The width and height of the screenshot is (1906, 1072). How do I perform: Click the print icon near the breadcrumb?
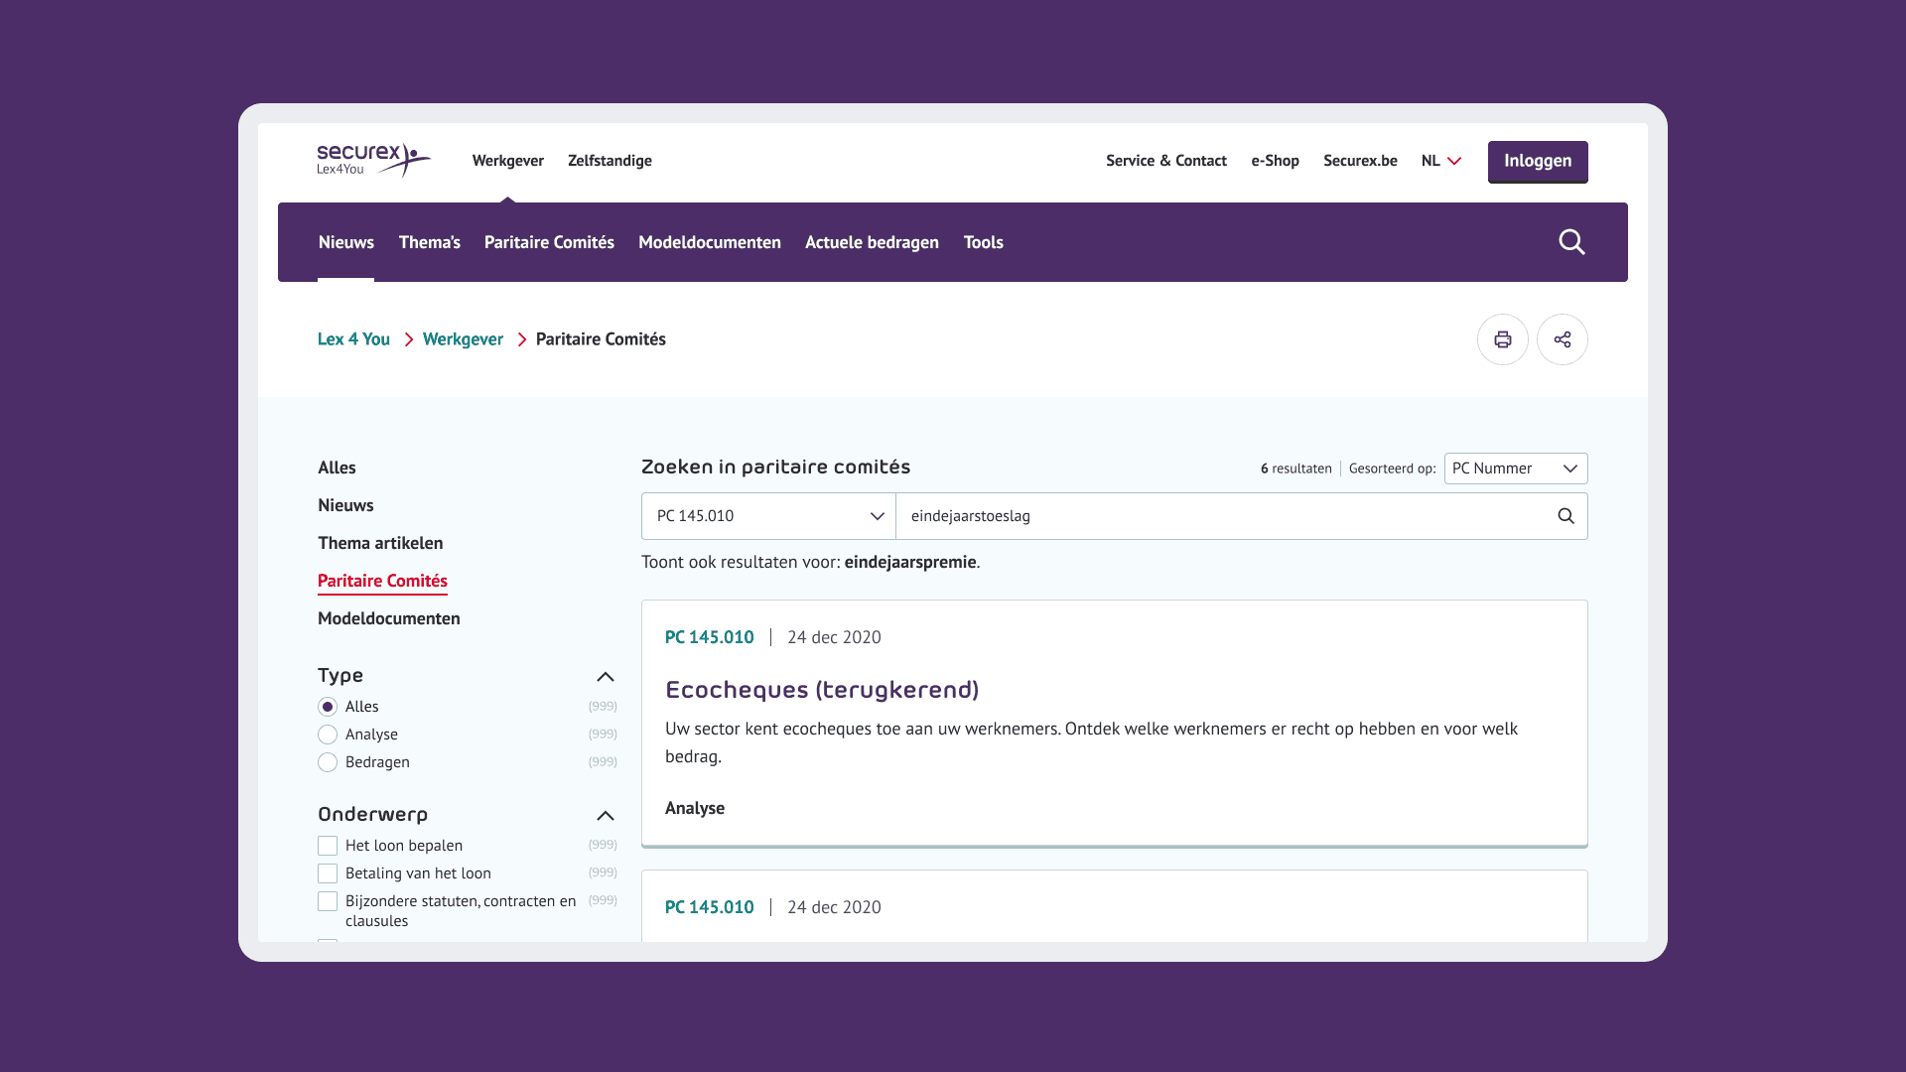tap(1503, 338)
